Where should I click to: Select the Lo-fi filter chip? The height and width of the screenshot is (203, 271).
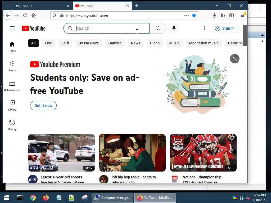[65, 43]
